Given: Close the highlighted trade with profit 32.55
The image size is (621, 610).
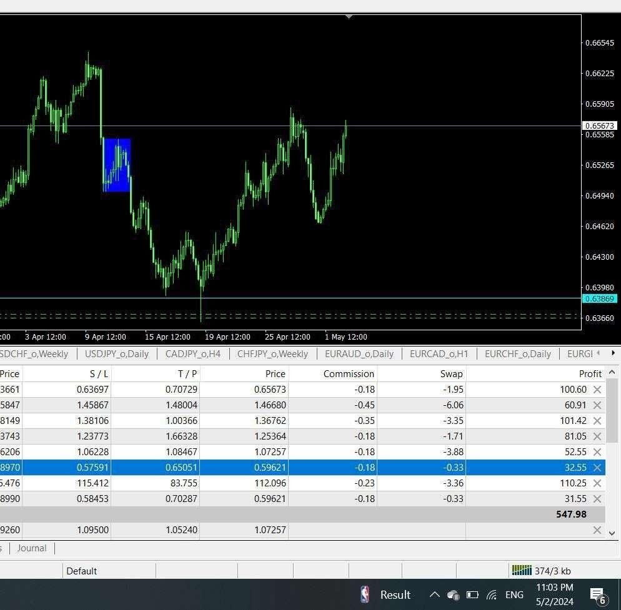Looking at the screenshot, I should pos(597,468).
